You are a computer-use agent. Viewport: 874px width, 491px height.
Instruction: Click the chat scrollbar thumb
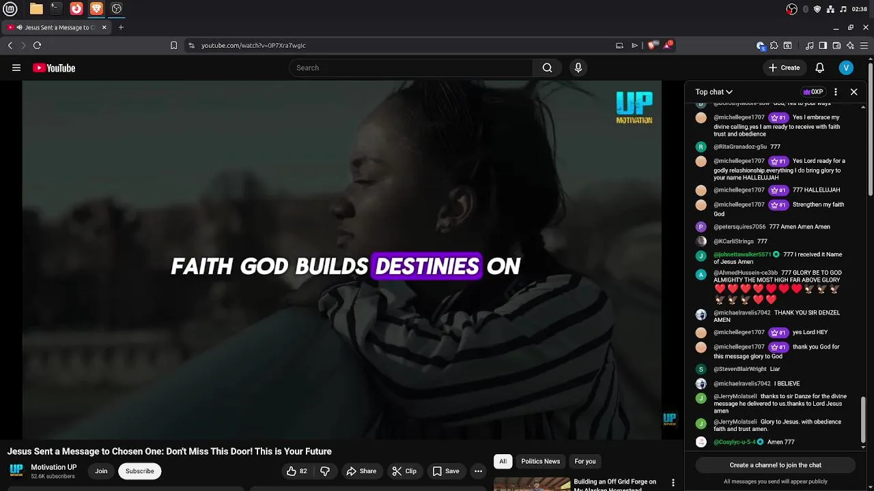(x=864, y=421)
